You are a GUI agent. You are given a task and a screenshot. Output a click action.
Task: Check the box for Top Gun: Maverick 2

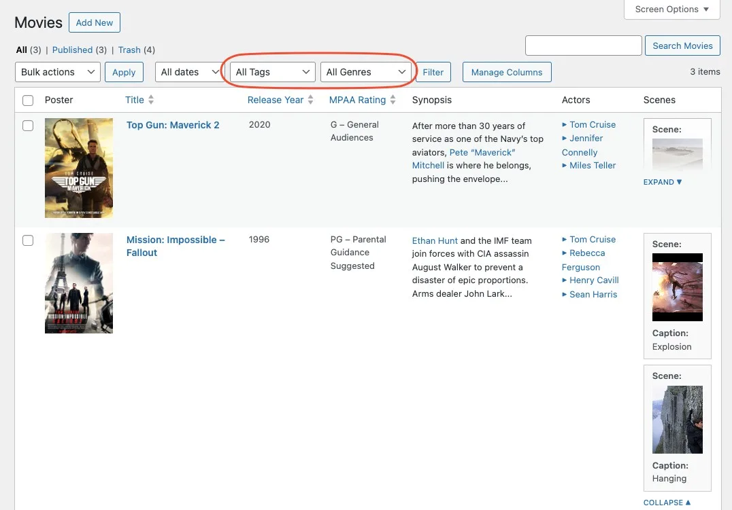[x=28, y=126]
